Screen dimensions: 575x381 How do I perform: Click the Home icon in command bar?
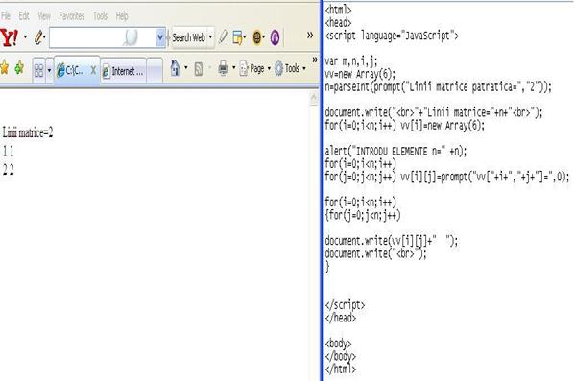point(176,68)
